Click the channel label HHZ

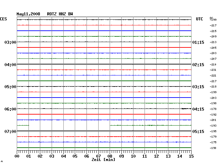pyautogui.click(x=62, y=14)
